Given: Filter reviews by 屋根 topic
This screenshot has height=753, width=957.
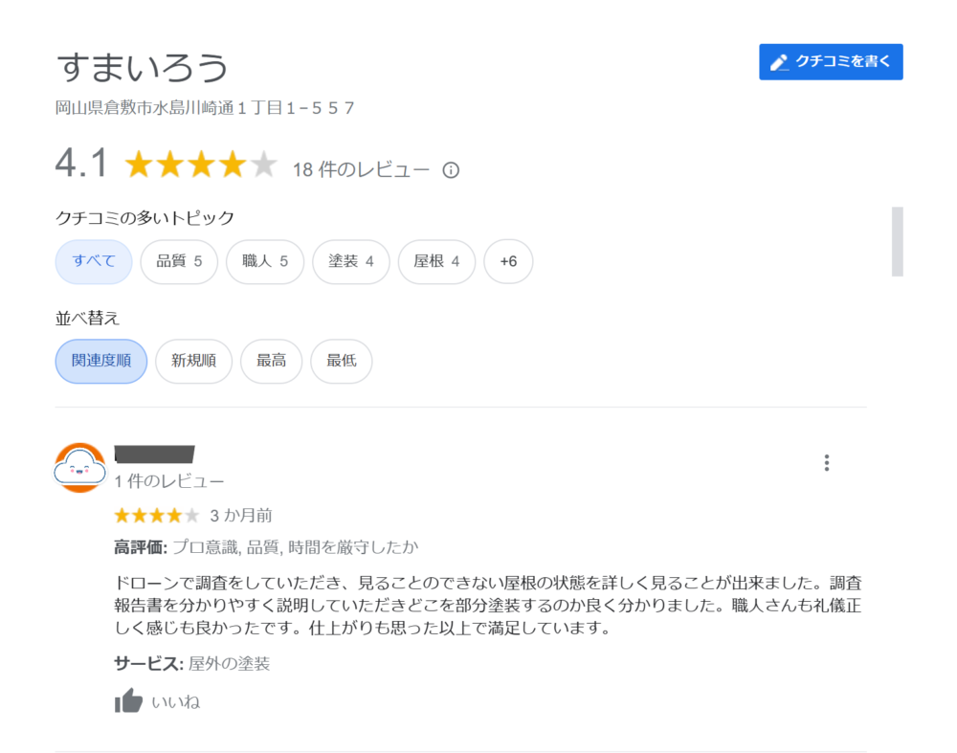Looking at the screenshot, I should (436, 261).
